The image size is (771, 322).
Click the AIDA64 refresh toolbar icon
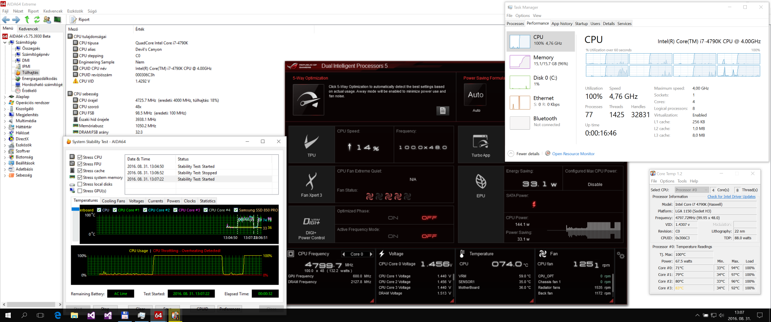[37, 19]
